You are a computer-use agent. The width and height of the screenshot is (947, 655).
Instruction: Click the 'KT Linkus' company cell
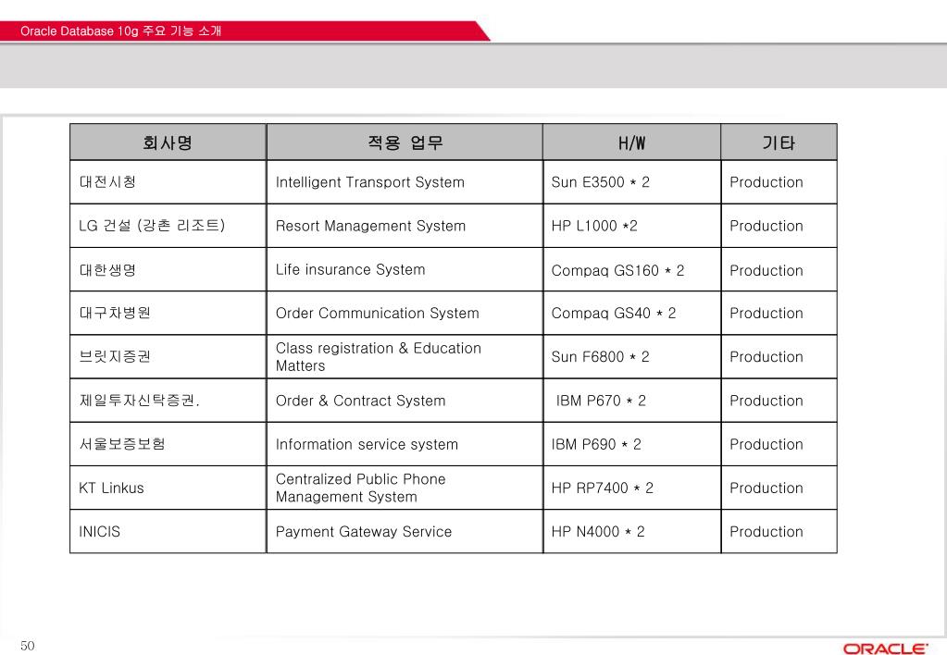tap(168, 488)
